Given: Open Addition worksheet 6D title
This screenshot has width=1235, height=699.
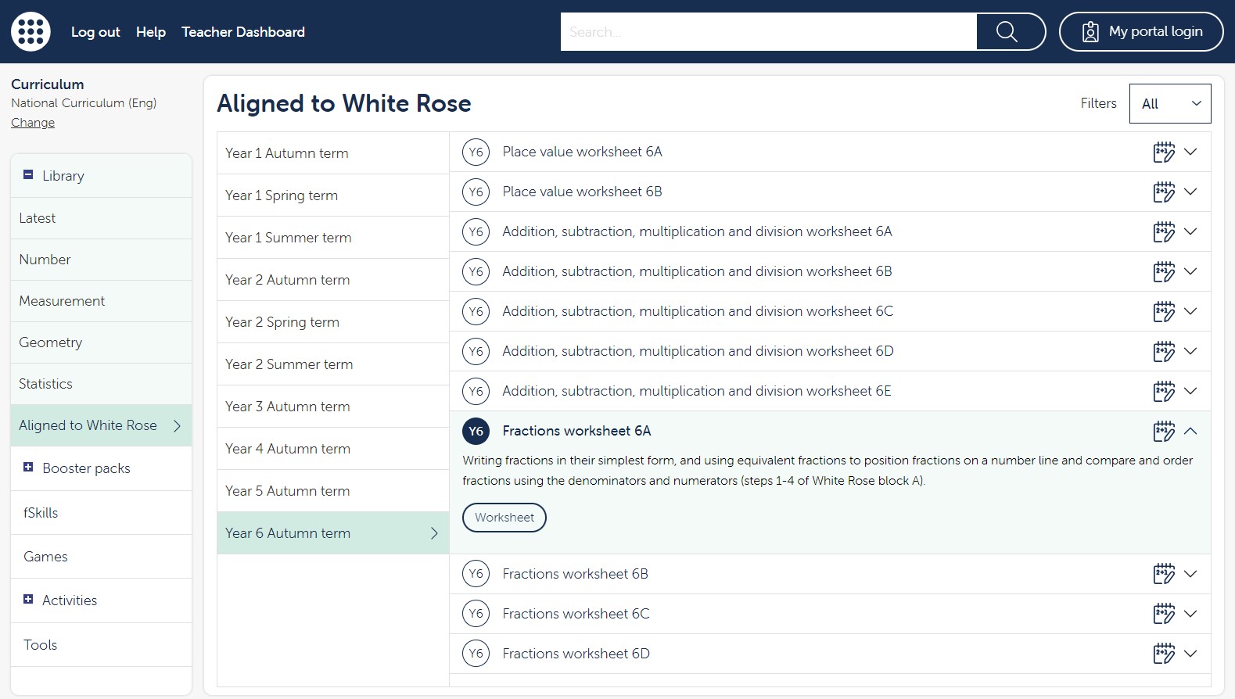Looking at the screenshot, I should (698, 351).
